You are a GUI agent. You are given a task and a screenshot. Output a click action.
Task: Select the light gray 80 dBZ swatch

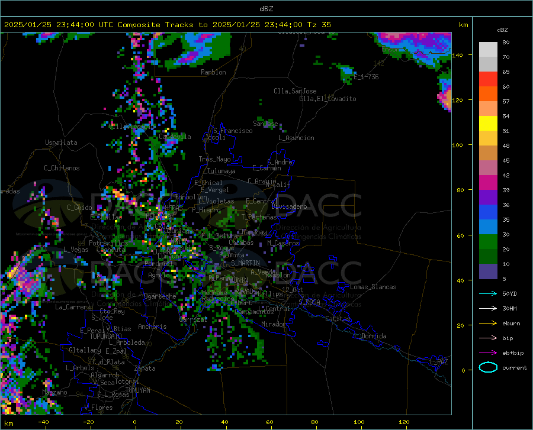coord(488,50)
